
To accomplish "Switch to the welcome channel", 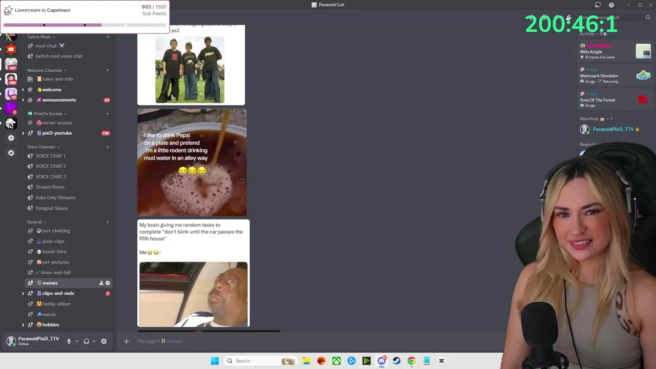I will [x=68, y=90].
